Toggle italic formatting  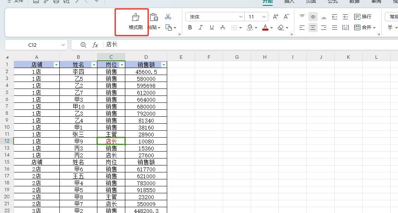point(201,27)
